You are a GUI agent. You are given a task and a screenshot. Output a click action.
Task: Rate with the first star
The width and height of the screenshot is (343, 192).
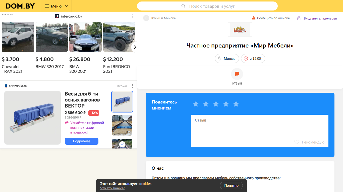(196, 104)
